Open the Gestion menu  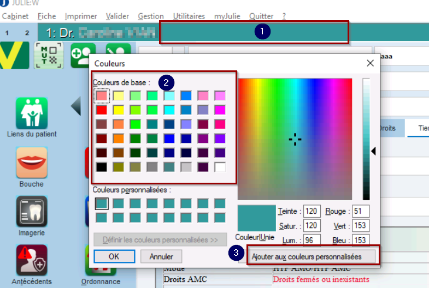(151, 16)
